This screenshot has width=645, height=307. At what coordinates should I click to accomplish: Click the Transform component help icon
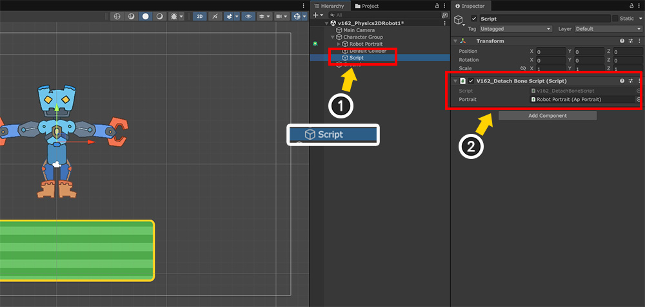click(622, 41)
